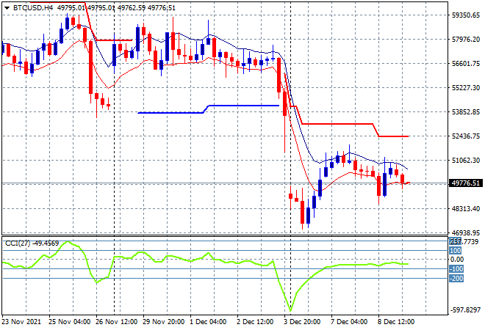Click price axis label 56601.75
This screenshot has width=485, height=330.
click(x=466, y=63)
